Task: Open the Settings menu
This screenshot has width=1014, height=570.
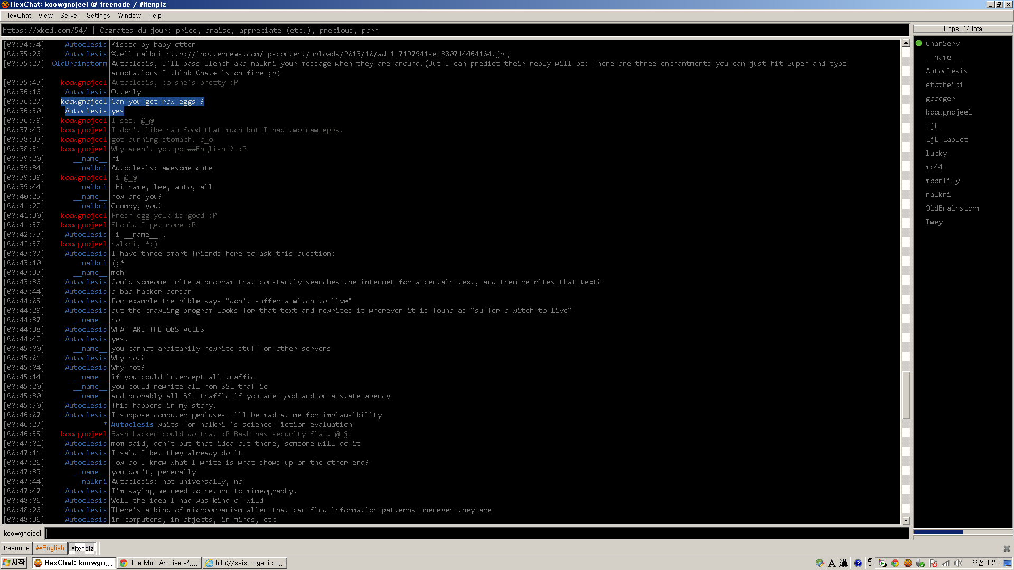Action: [98, 15]
